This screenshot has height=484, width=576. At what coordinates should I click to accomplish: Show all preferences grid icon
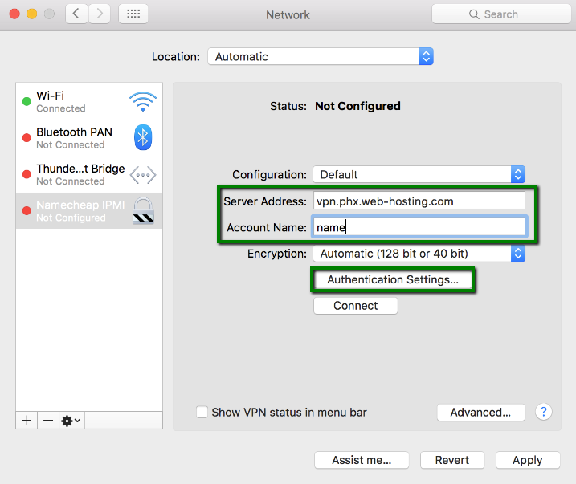[x=133, y=14]
